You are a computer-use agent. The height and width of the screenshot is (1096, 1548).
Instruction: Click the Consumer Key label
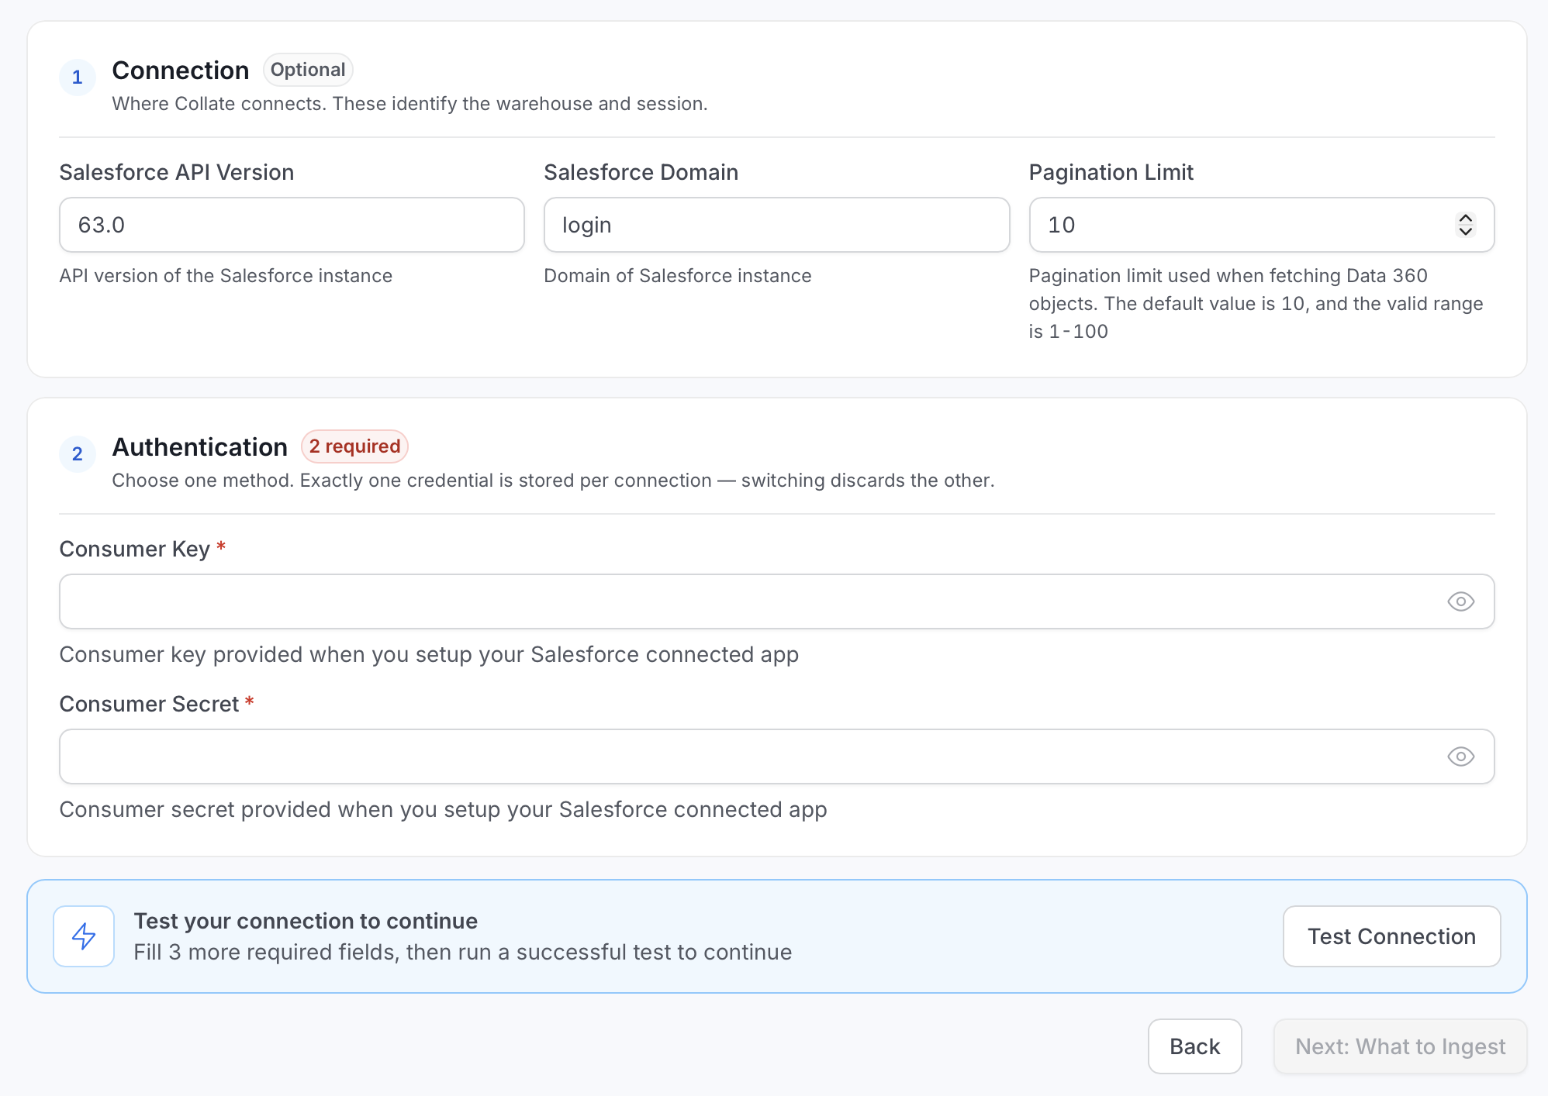(135, 549)
